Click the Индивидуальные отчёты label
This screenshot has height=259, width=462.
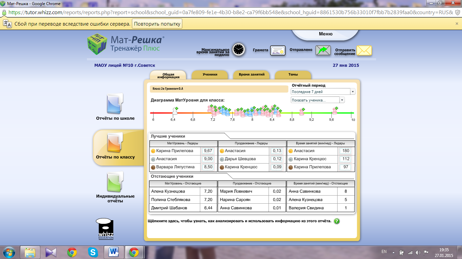(115, 198)
